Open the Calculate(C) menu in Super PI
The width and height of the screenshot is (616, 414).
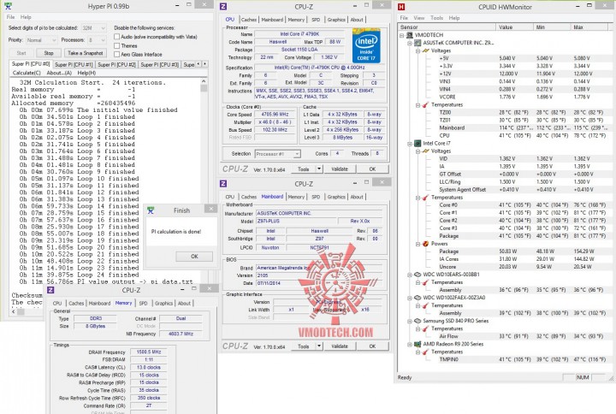27,73
